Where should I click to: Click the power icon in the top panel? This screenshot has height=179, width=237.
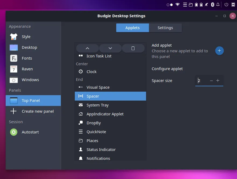click(226, 5)
